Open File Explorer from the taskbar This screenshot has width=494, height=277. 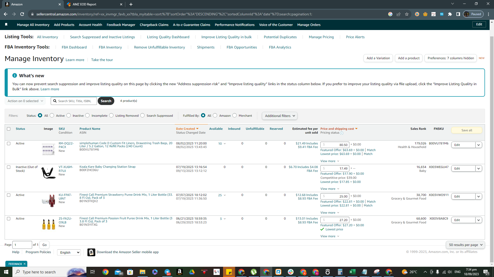pos(143,272)
